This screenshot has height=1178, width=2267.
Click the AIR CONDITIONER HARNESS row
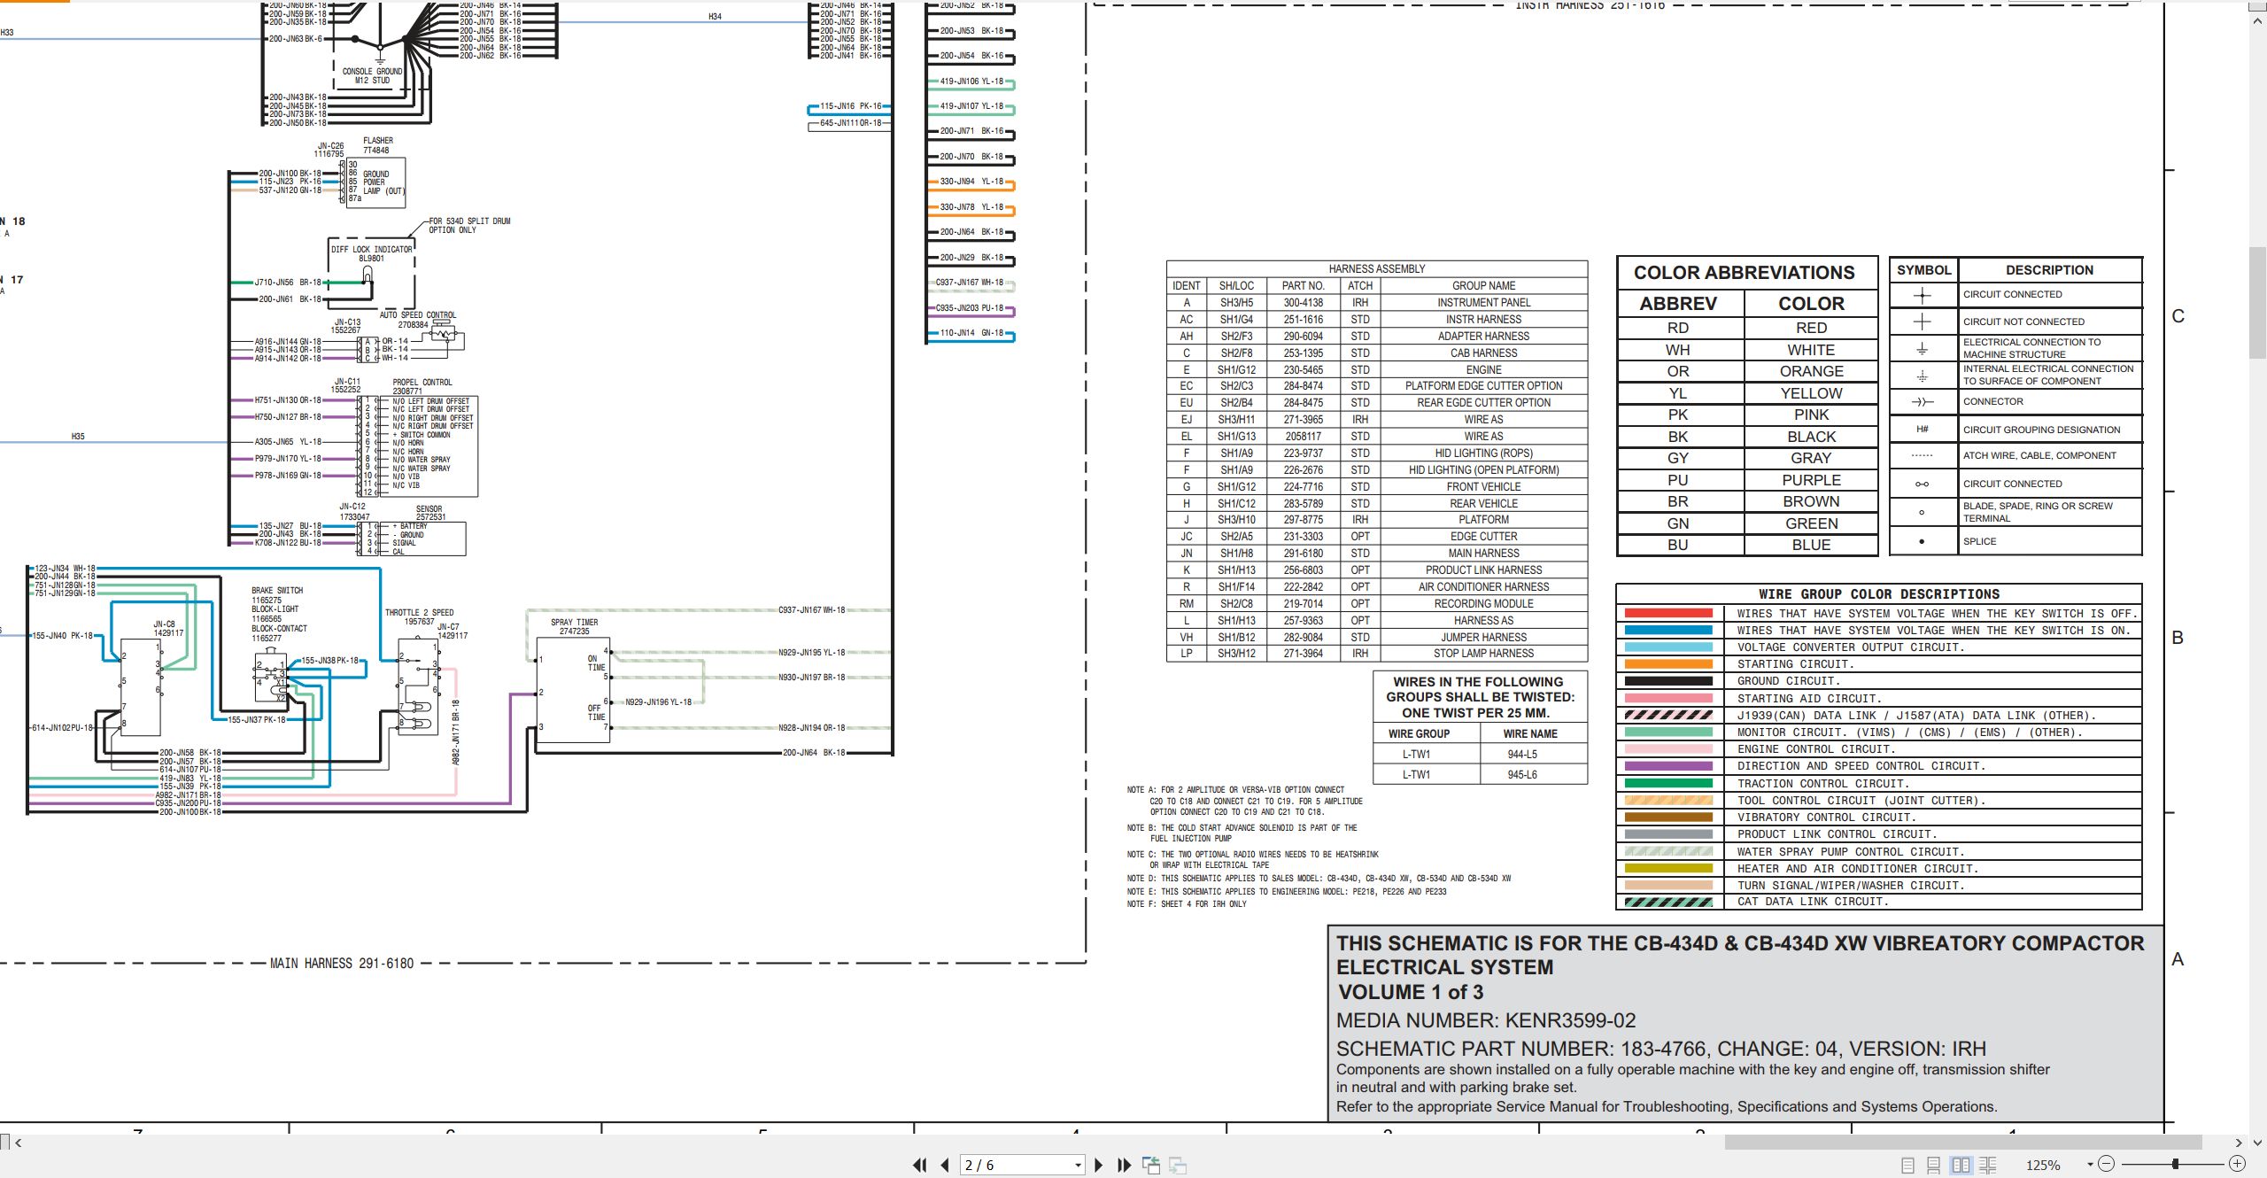(1377, 587)
